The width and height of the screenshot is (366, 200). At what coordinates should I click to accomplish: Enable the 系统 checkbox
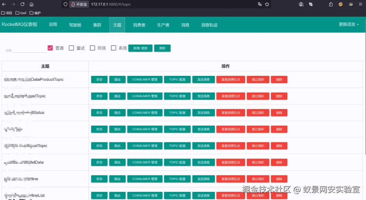[x=114, y=48]
